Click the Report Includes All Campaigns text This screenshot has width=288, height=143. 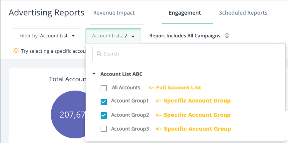[185, 36]
